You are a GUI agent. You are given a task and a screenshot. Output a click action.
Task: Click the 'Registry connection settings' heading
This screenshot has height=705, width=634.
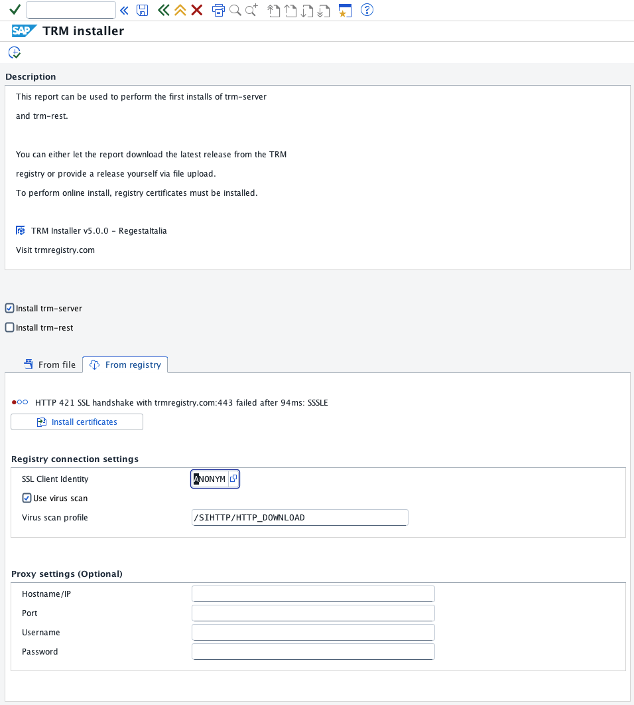[x=75, y=459]
